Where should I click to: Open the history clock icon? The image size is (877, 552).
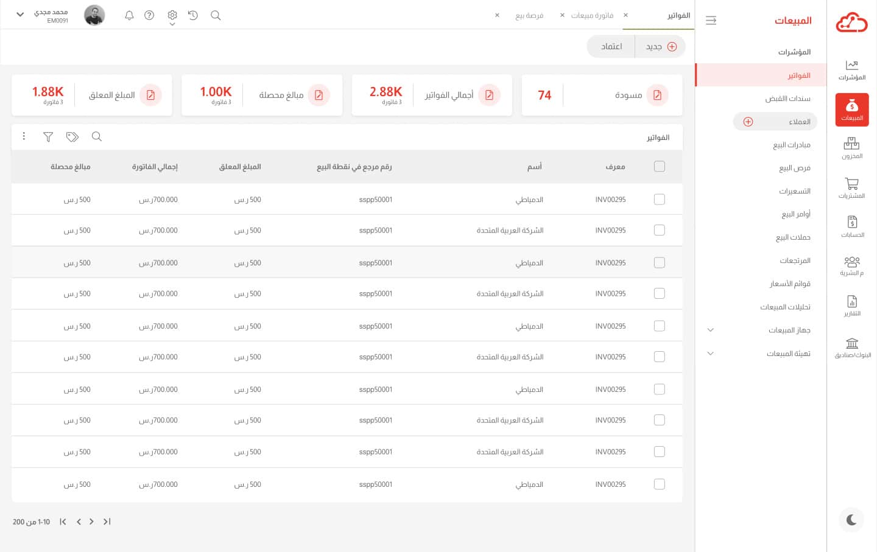click(193, 15)
